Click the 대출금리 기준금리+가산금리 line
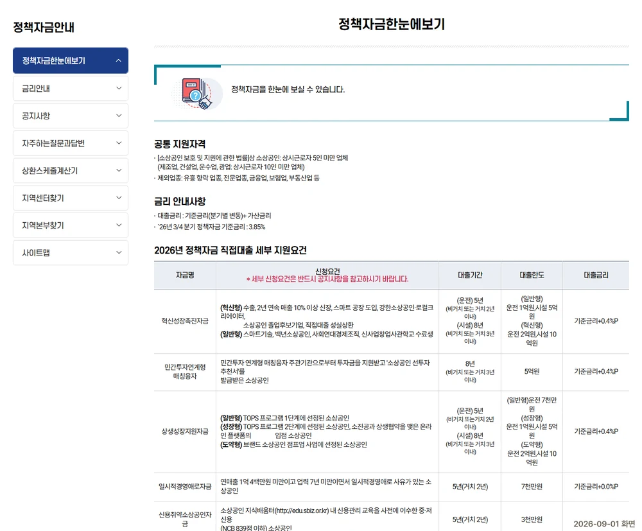Image resolution: width=642 pixels, height=531 pixels. tap(214, 216)
